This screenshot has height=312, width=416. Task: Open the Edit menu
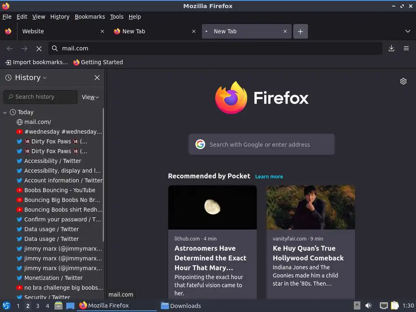click(x=22, y=17)
